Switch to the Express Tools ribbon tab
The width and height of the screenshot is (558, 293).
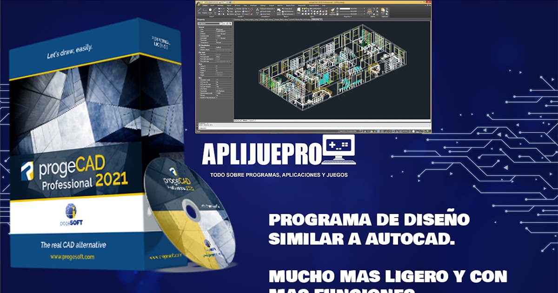pos(290,6)
